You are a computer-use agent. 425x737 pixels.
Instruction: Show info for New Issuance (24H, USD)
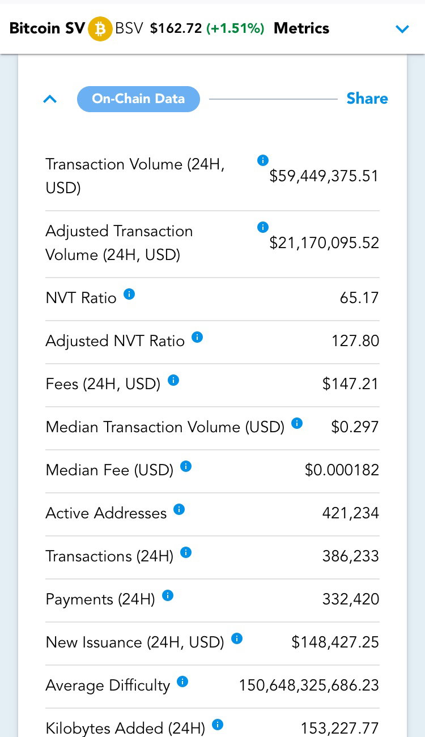point(237,638)
